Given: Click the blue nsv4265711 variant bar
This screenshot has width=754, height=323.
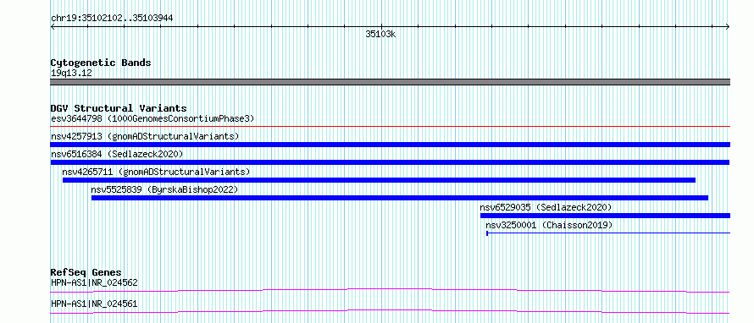Looking at the screenshot, I should pyautogui.click(x=379, y=180).
